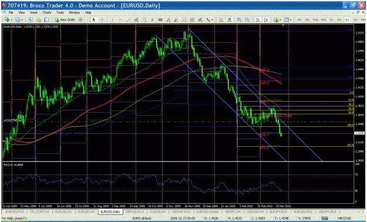Open the Indicators list icon
The width and height of the screenshot is (367, 222).
click(x=276, y=20)
